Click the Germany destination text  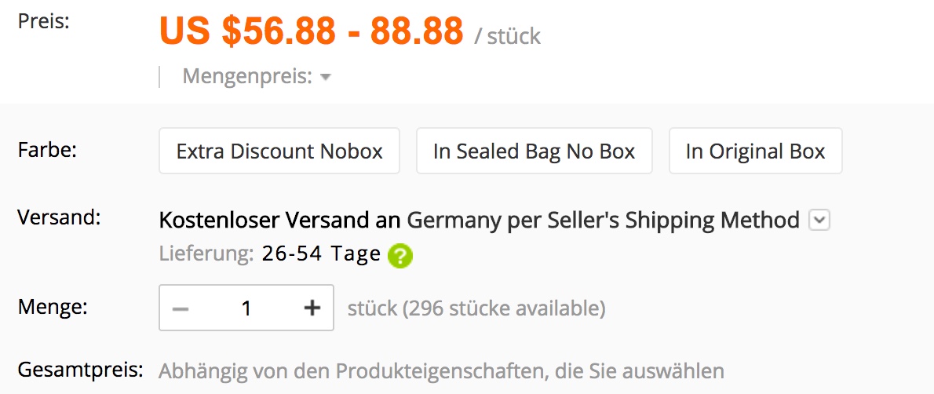coord(452,221)
